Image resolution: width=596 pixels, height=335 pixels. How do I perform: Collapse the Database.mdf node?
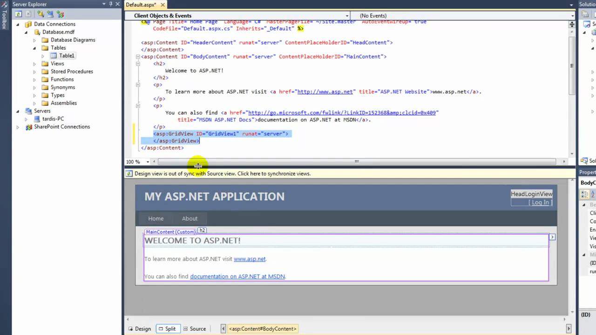[26, 32]
